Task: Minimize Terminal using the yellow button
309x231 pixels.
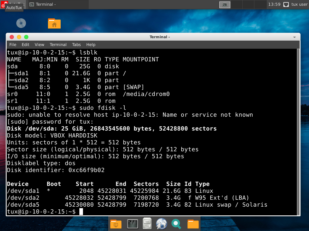Action: [19, 37]
